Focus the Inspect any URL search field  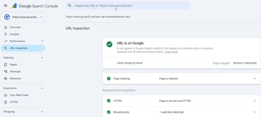[x=127, y=6]
